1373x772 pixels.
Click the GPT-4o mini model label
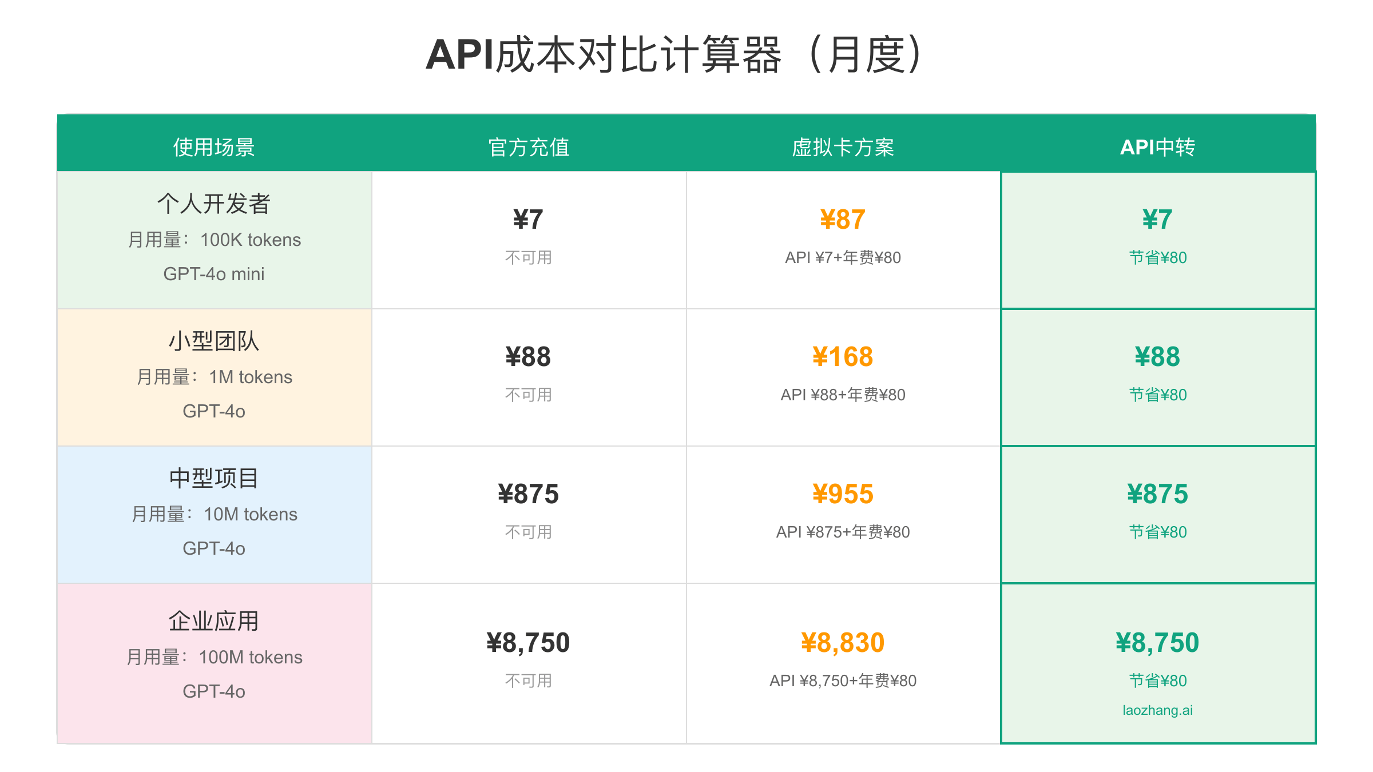[214, 274]
